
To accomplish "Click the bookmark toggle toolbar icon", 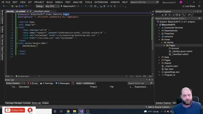I will (x=115, y=6).
